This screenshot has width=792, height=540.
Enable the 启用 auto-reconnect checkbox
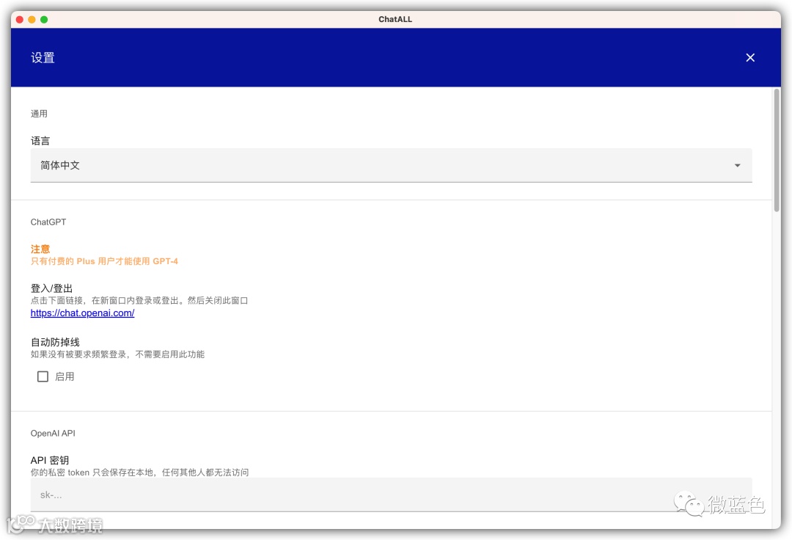43,376
